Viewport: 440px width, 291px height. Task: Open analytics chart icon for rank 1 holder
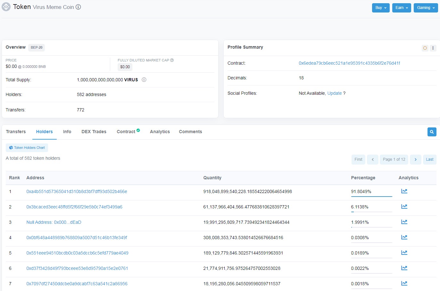coord(404,191)
